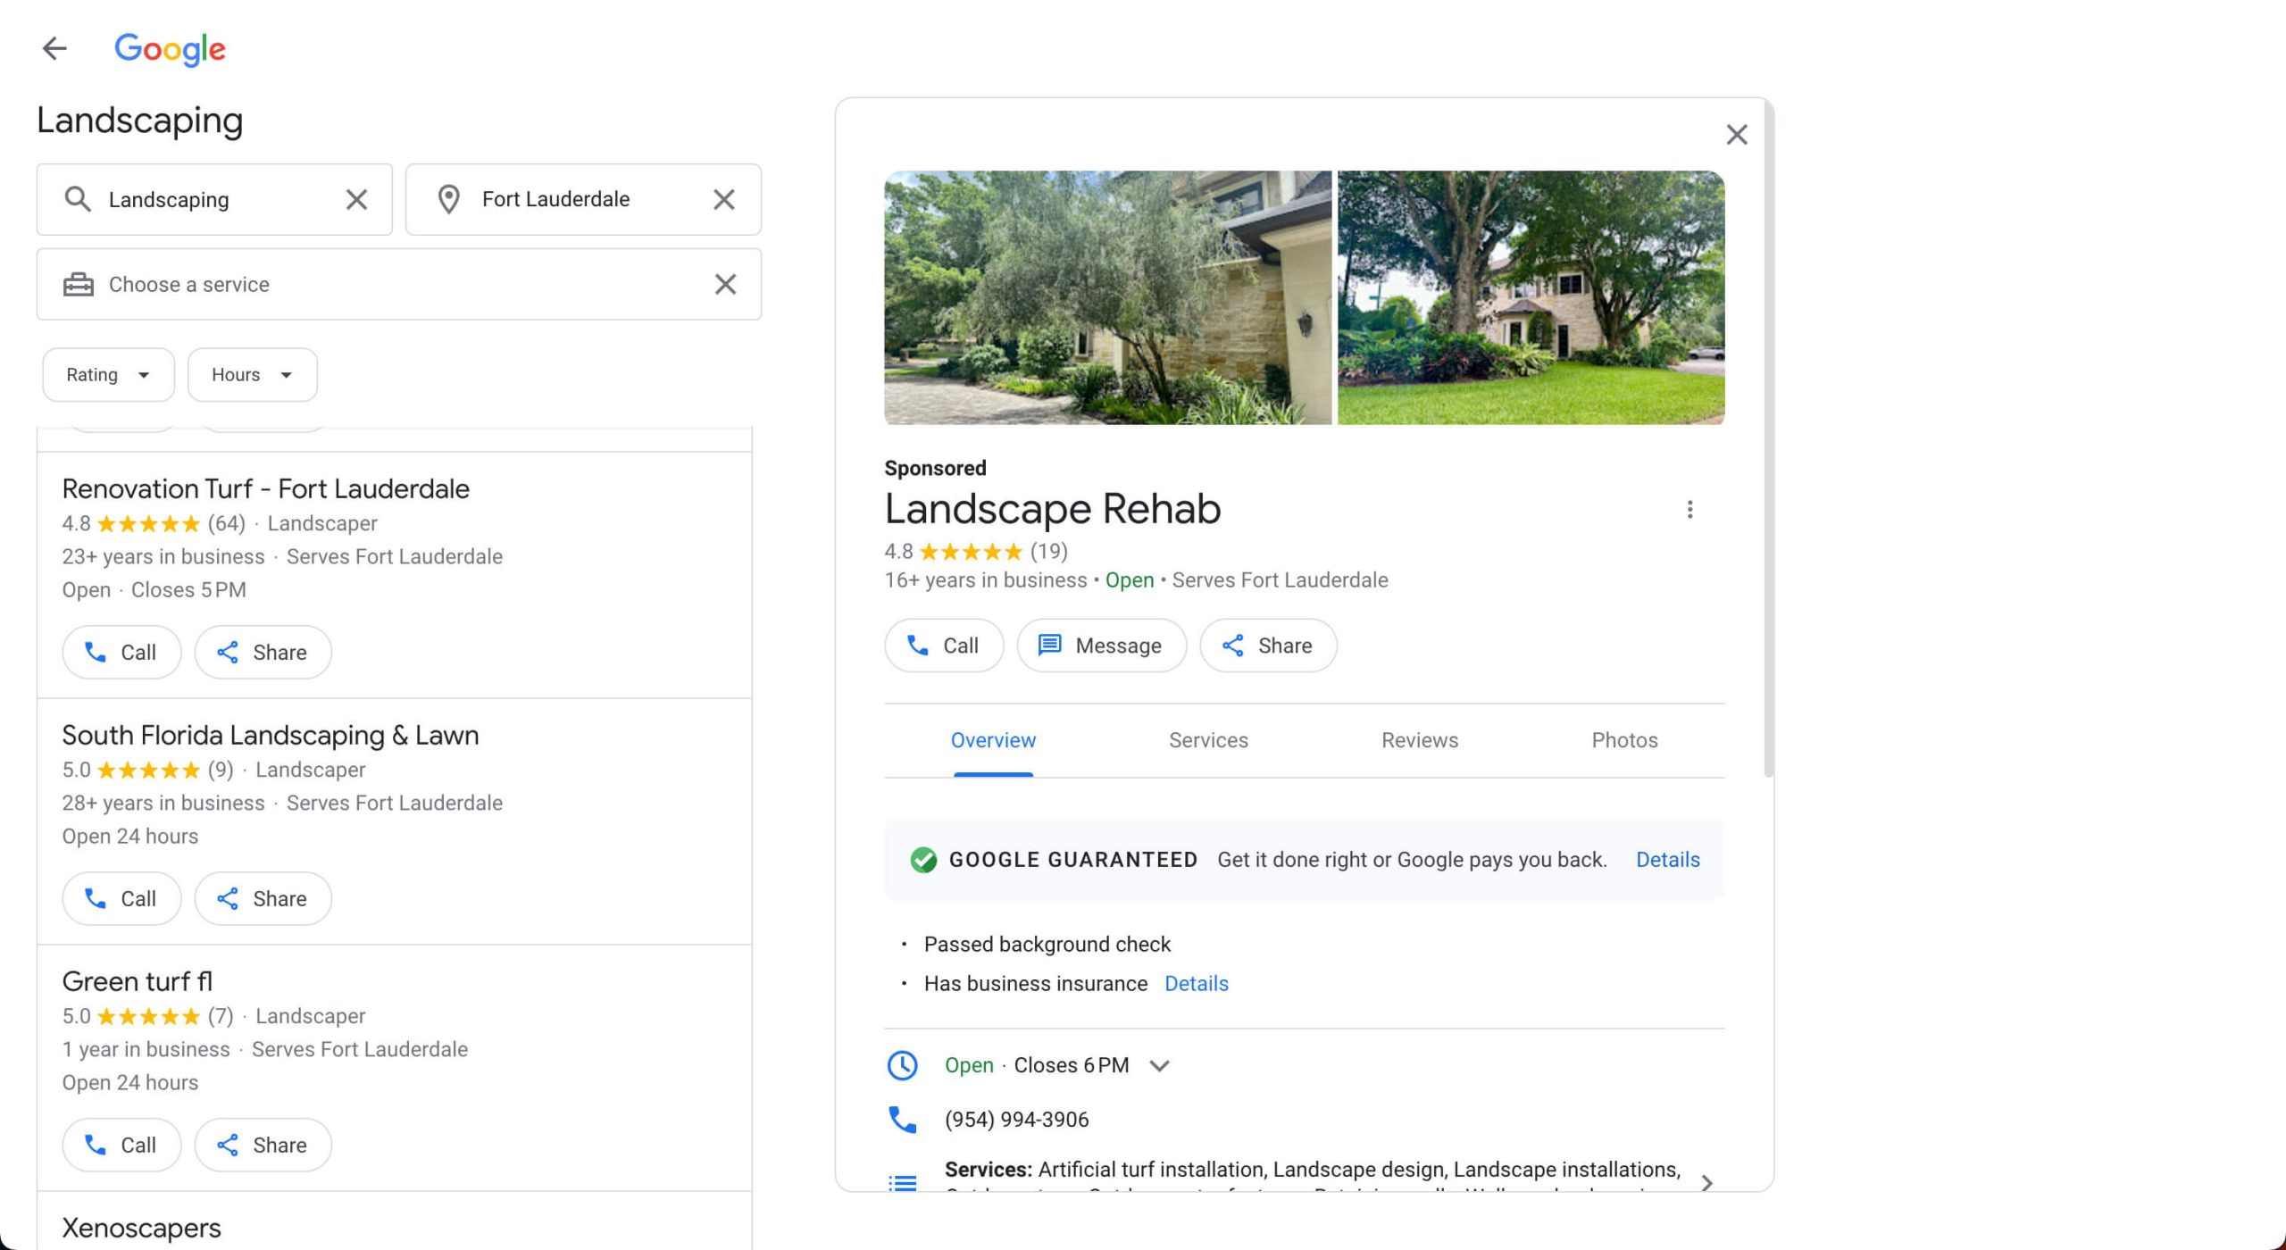Clear the Landscaping search field
Image resolution: width=2286 pixels, height=1250 pixels.
(x=356, y=199)
